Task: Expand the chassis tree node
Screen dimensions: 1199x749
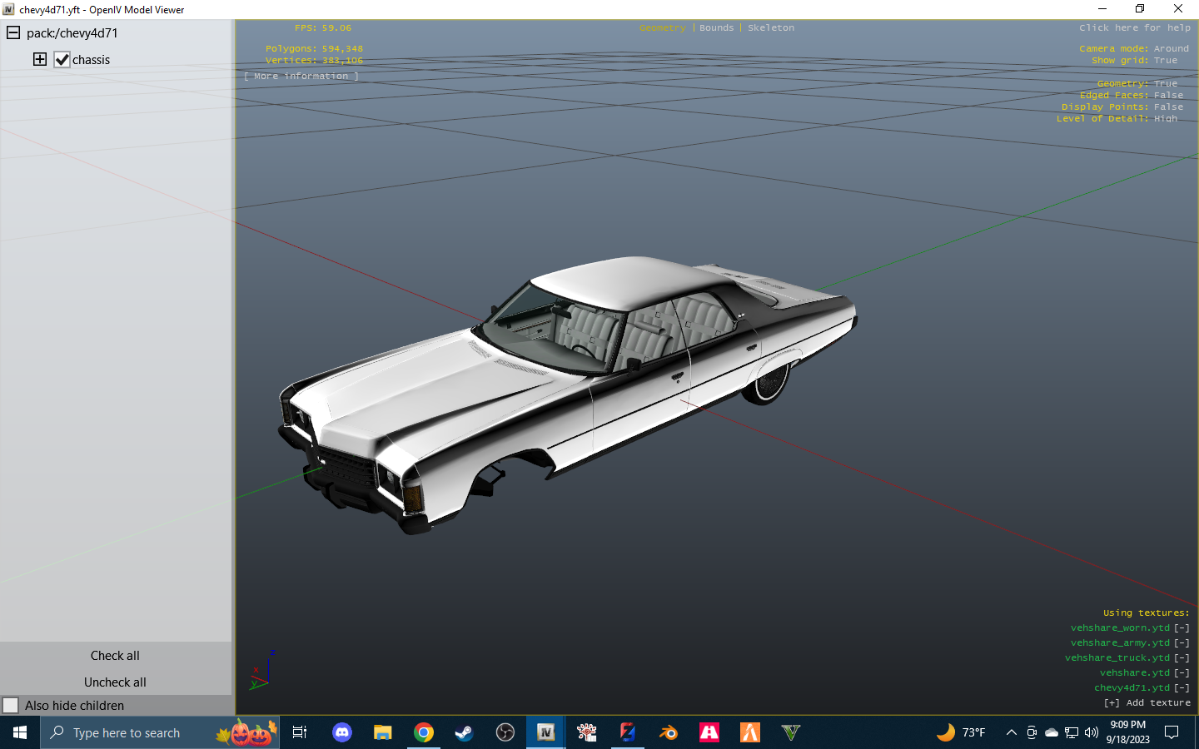Action: (40, 59)
